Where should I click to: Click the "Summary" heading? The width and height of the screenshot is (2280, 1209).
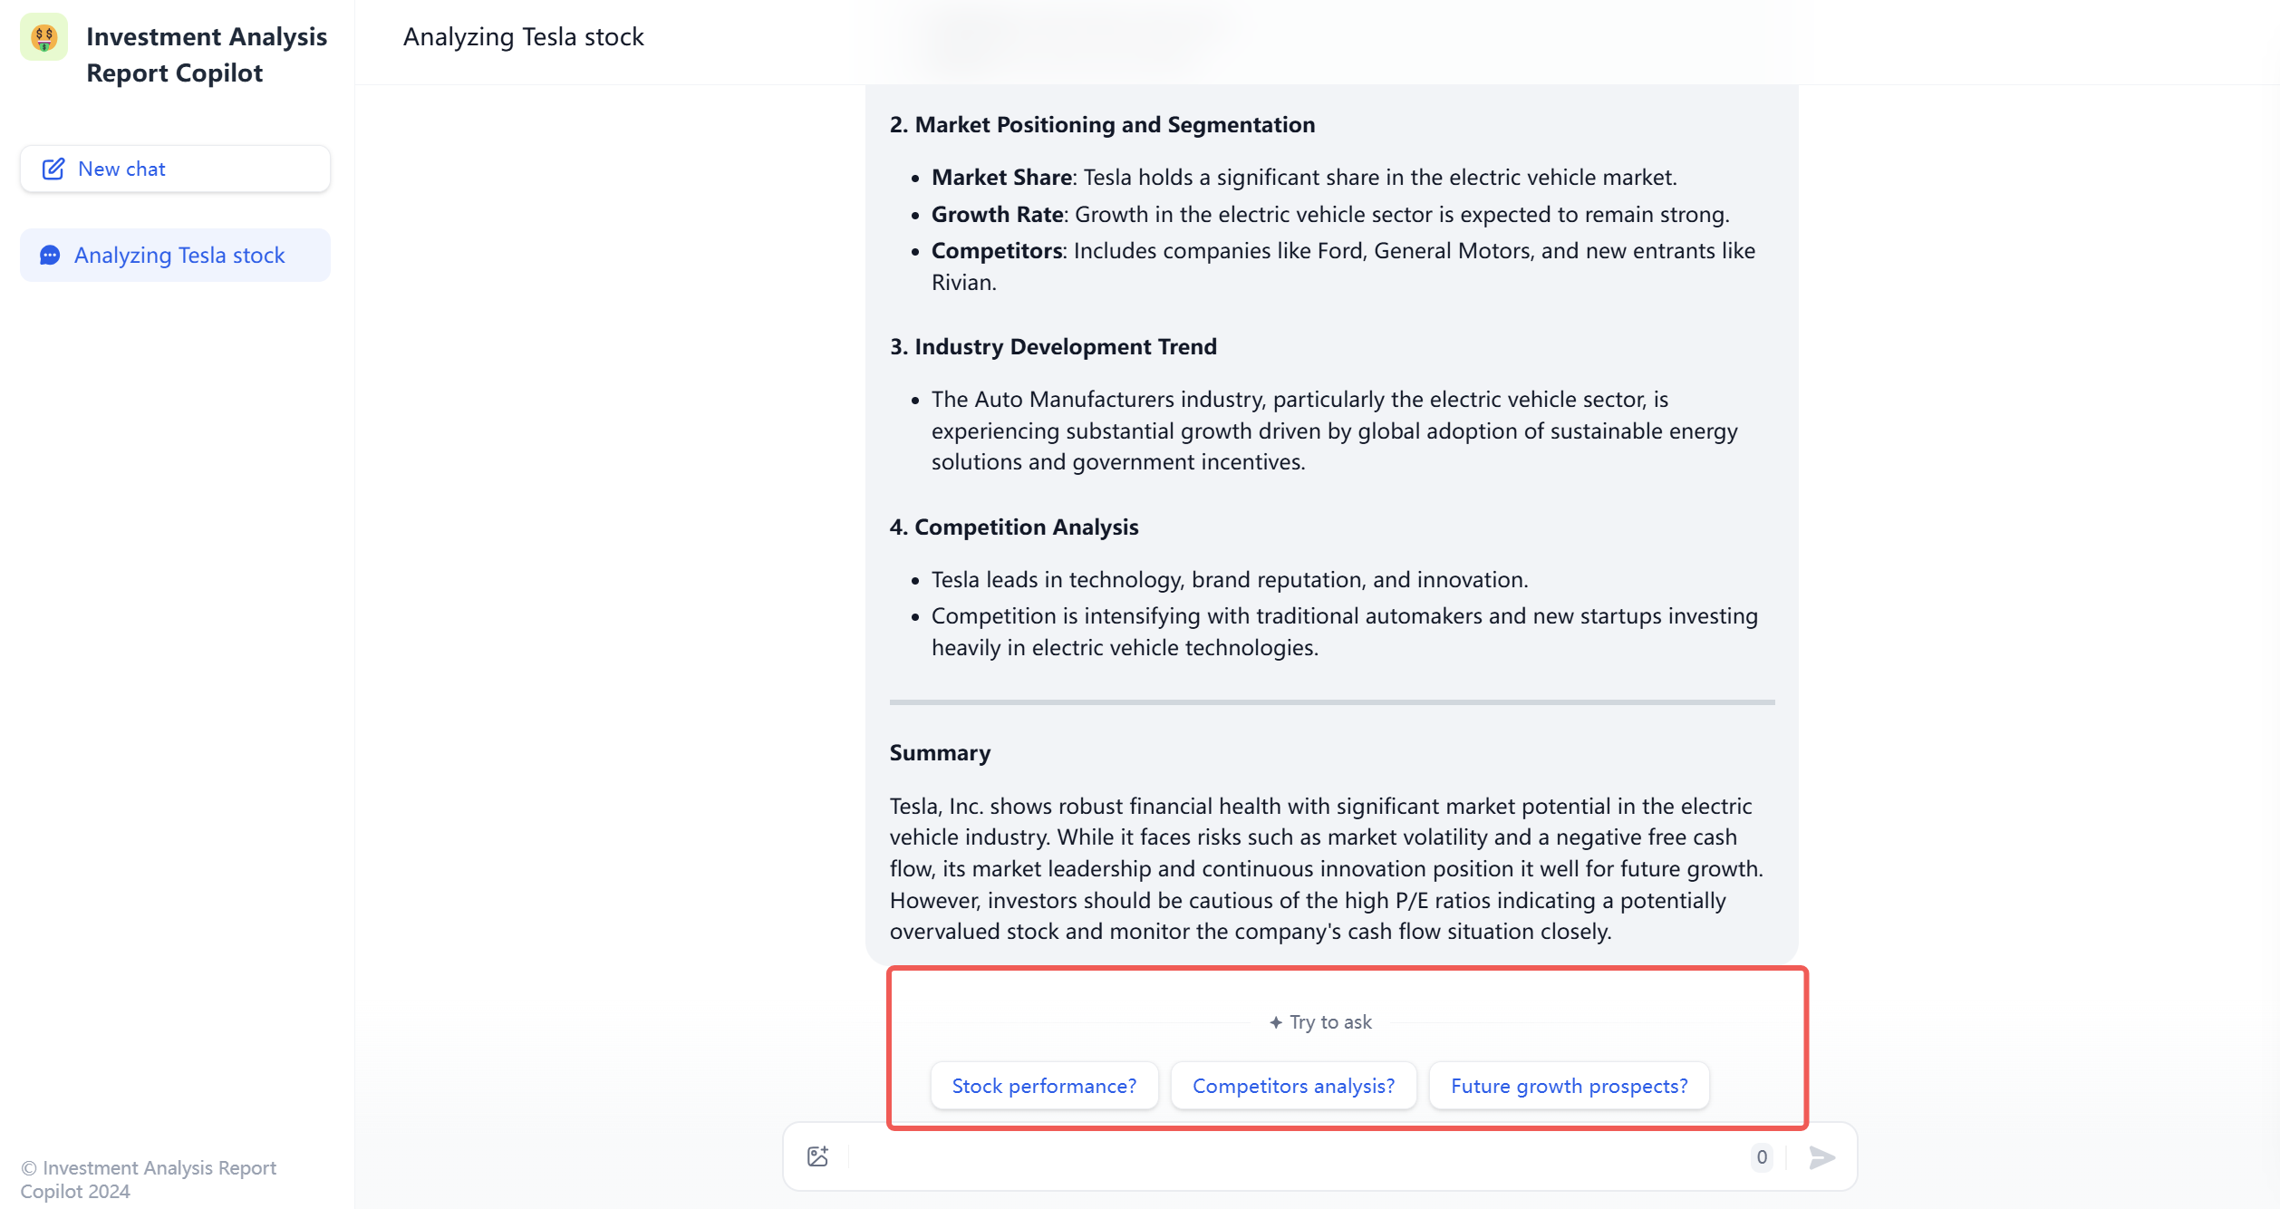tap(940, 753)
